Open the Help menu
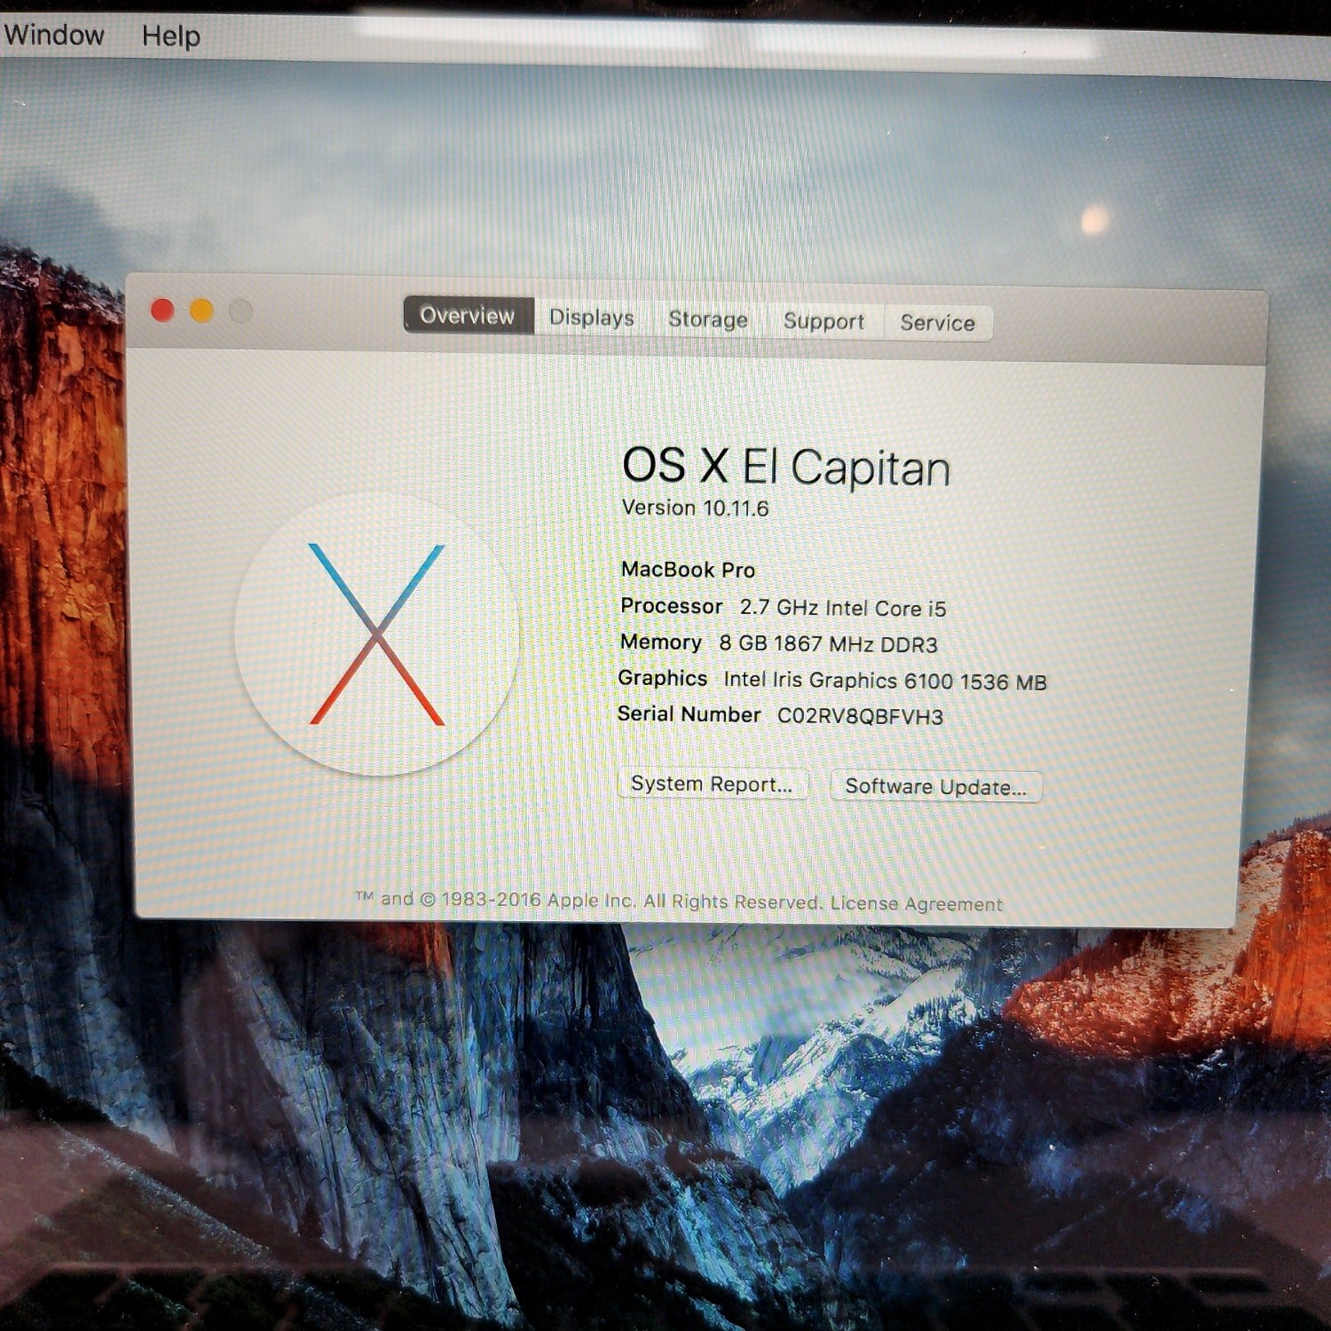The width and height of the screenshot is (1331, 1331). [x=170, y=37]
